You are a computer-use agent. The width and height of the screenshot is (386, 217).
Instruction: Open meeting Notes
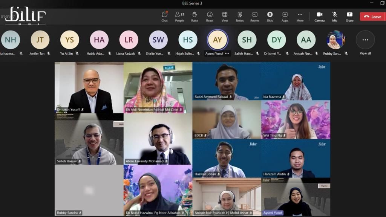point(240,16)
